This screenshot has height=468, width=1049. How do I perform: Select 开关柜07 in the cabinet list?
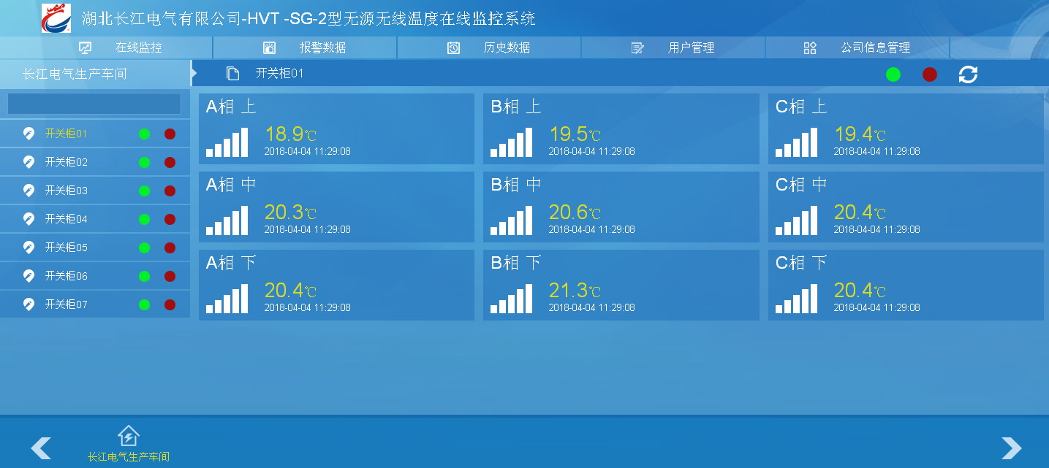66,304
